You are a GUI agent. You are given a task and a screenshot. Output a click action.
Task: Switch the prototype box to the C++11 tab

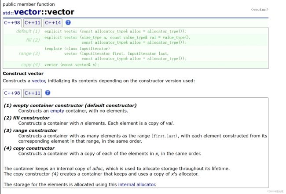pyautogui.click(x=33, y=23)
